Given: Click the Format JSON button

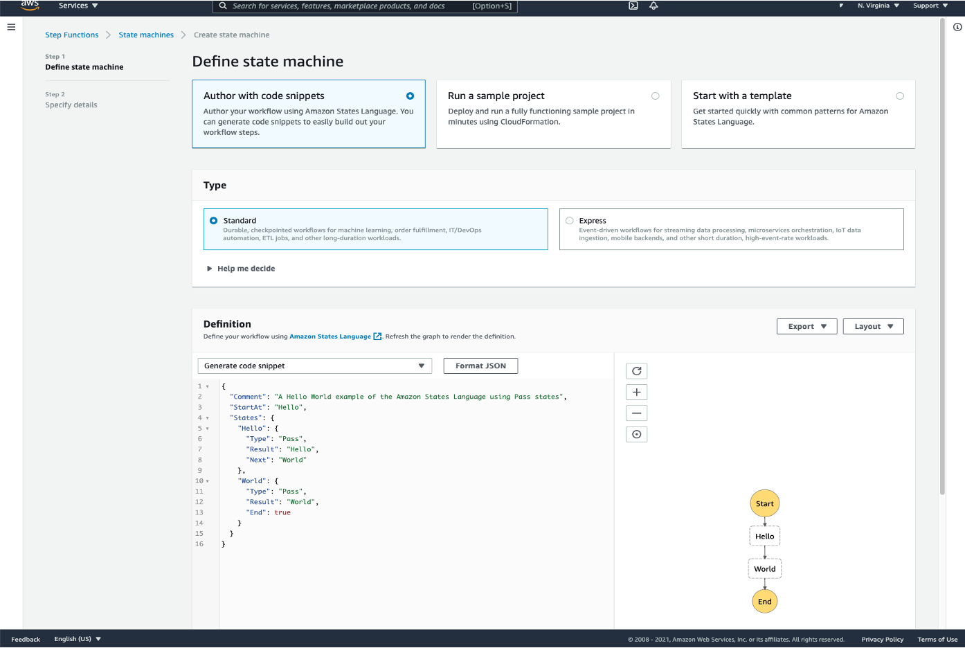Looking at the screenshot, I should 481,366.
